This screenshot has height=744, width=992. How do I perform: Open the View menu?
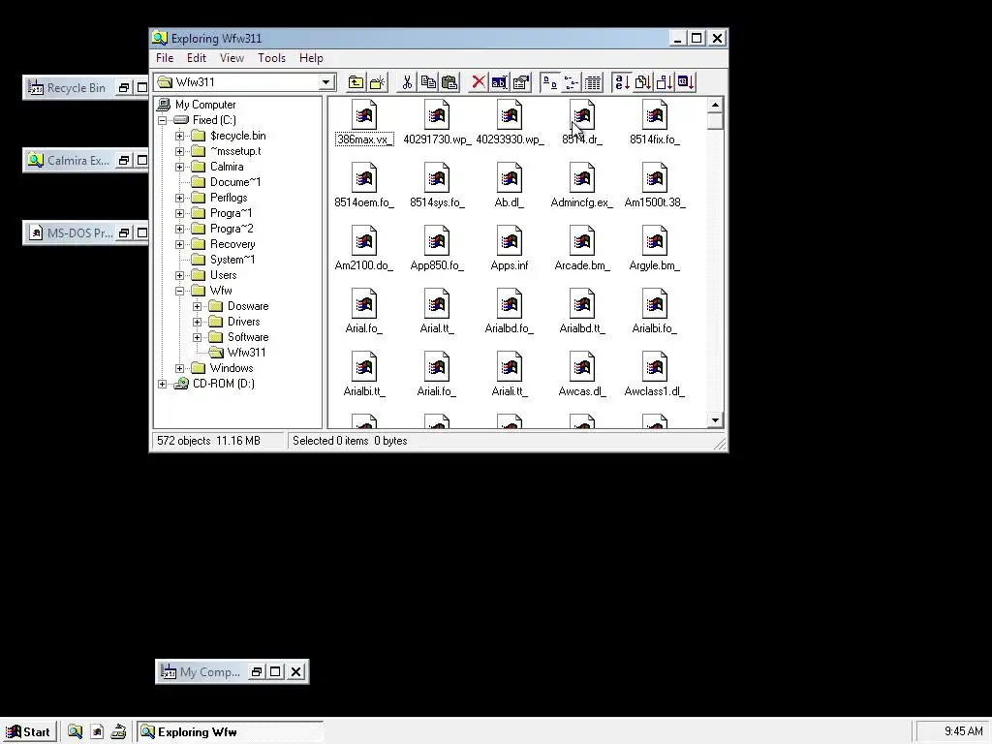coord(232,57)
